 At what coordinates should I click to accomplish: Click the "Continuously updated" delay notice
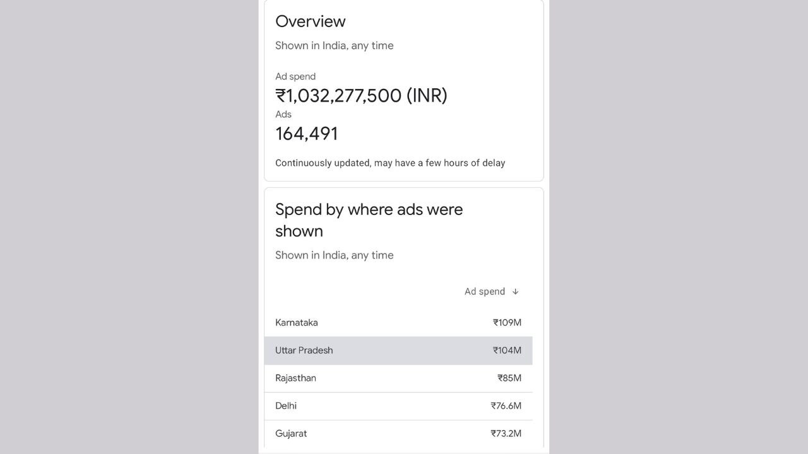pyautogui.click(x=389, y=163)
